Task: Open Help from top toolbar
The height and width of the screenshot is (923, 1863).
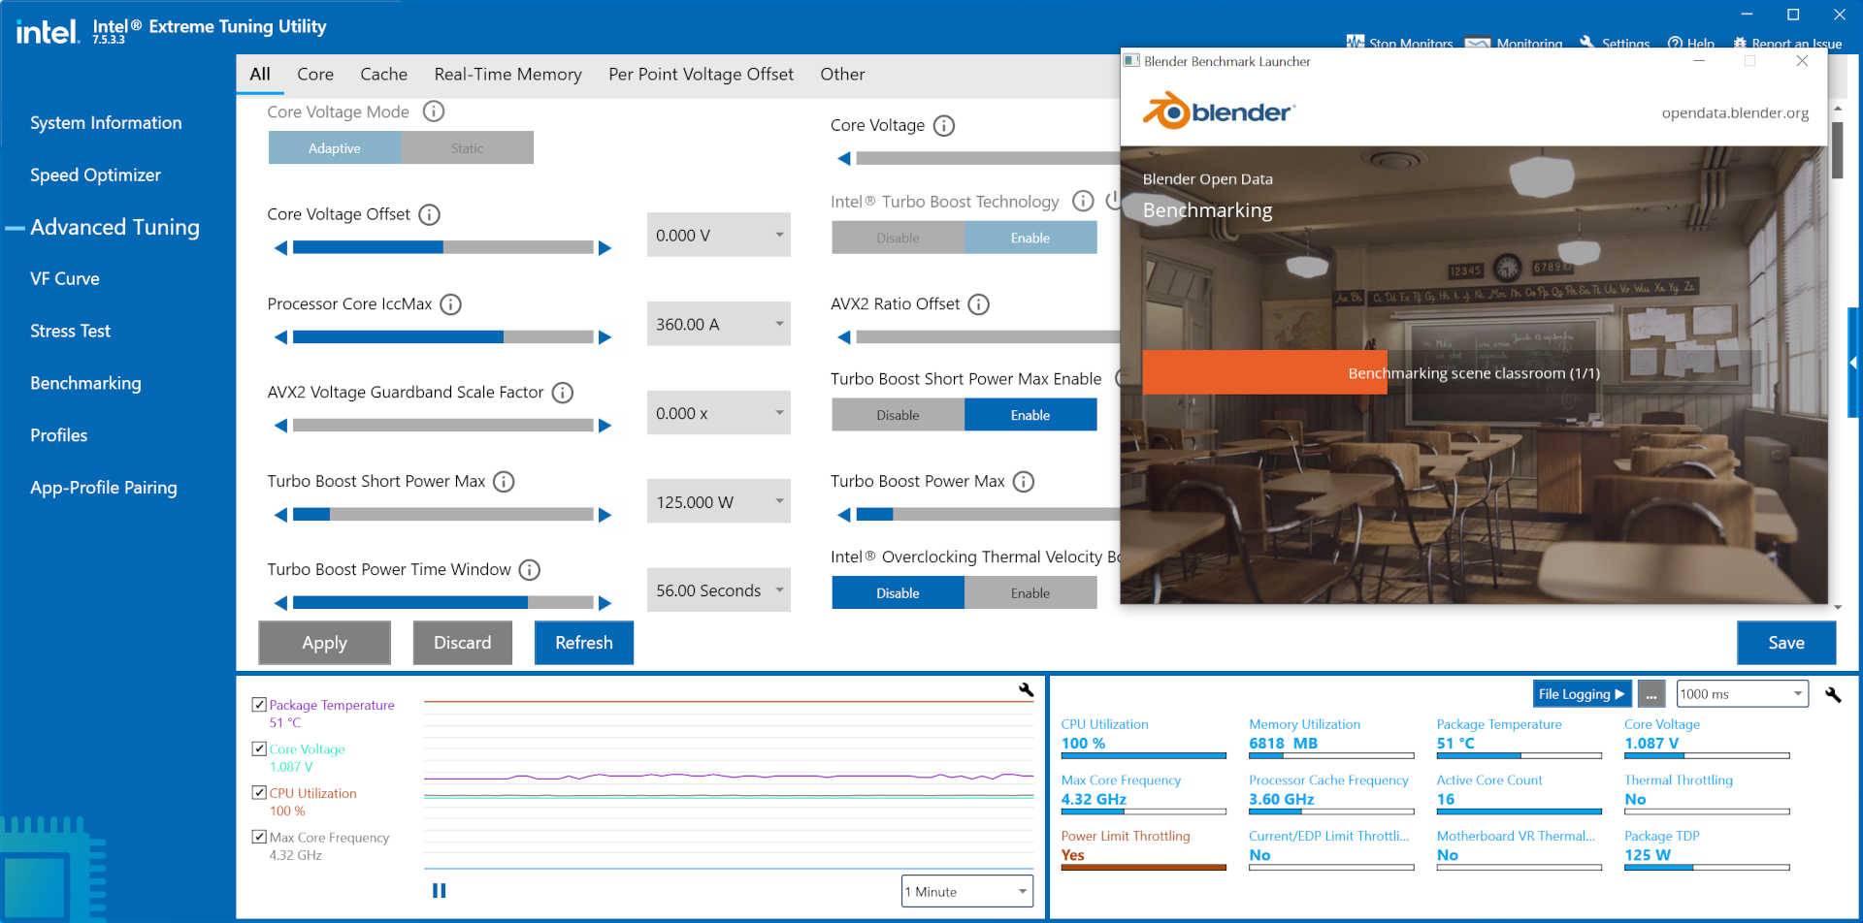Action: click(x=1690, y=44)
